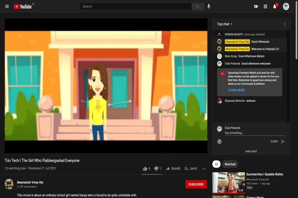Click the Club Polaroid avatar beside Good afternoon everyone!
298x198 pixels.
point(219,64)
